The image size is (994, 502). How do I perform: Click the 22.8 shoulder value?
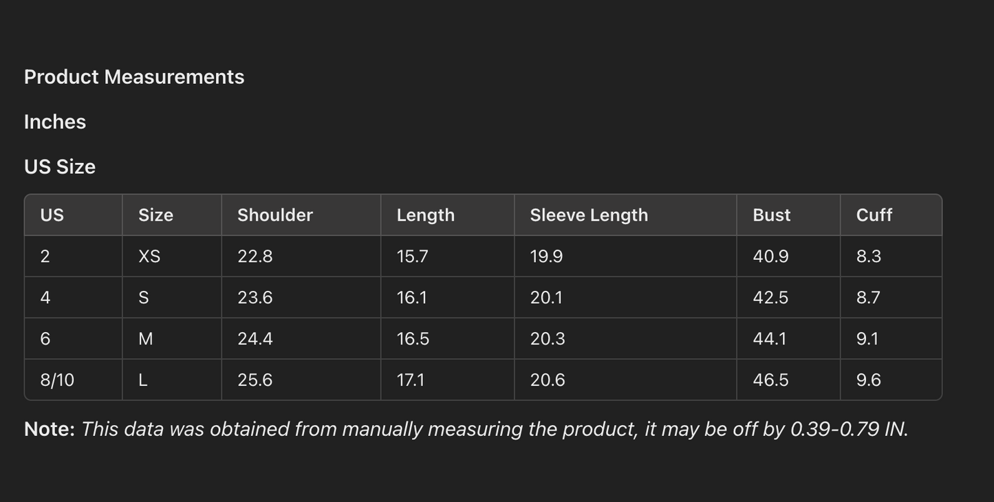[x=255, y=257]
